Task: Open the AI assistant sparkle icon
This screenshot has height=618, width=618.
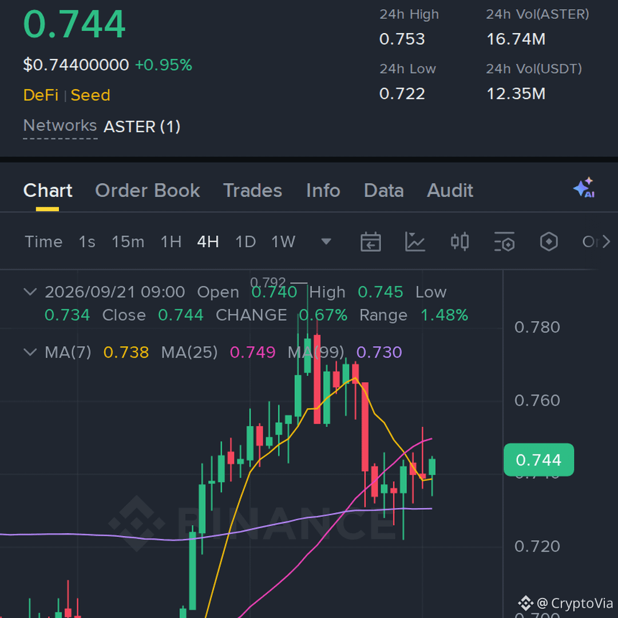Action: click(584, 188)
